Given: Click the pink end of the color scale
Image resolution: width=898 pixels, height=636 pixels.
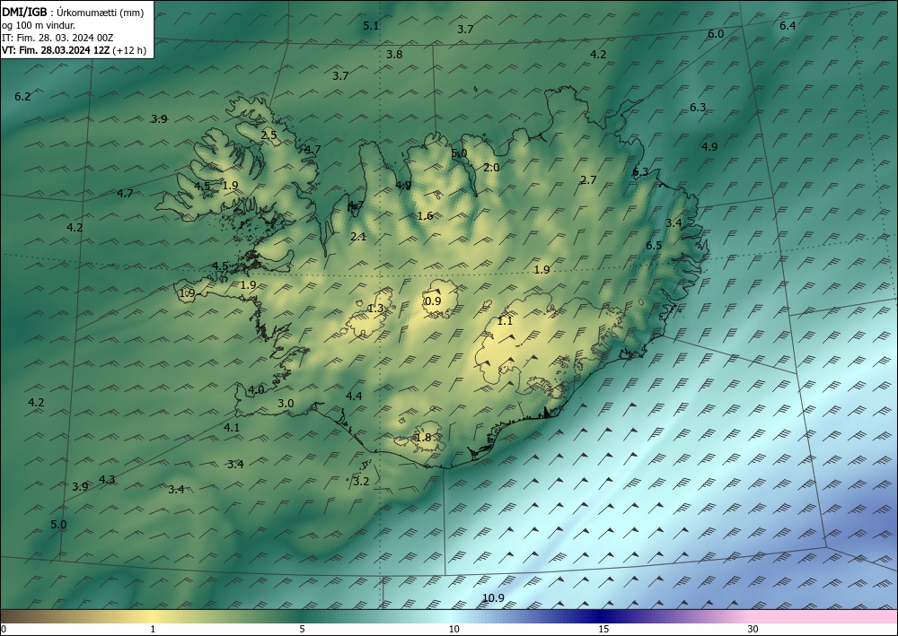Looking at the screenshot, I should pyautogui.click(x=824, y=616).
